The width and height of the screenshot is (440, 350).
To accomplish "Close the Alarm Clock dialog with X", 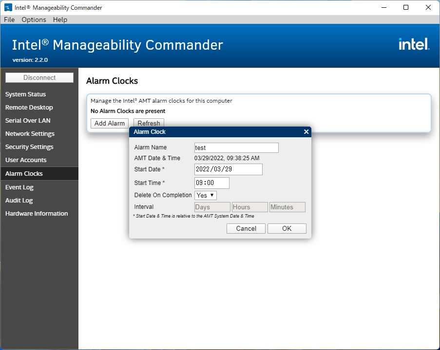I will click(x=306, y=132).
